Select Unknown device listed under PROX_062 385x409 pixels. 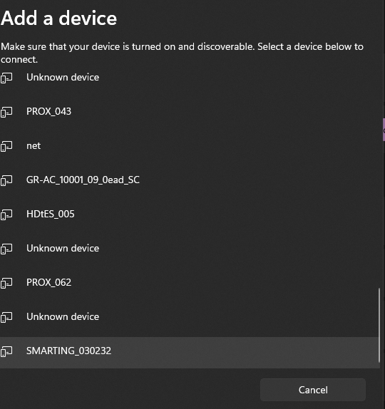pyautogui.click(x=190, y=316)
